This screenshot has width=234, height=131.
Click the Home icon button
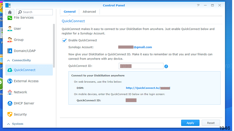click(10, 12)
